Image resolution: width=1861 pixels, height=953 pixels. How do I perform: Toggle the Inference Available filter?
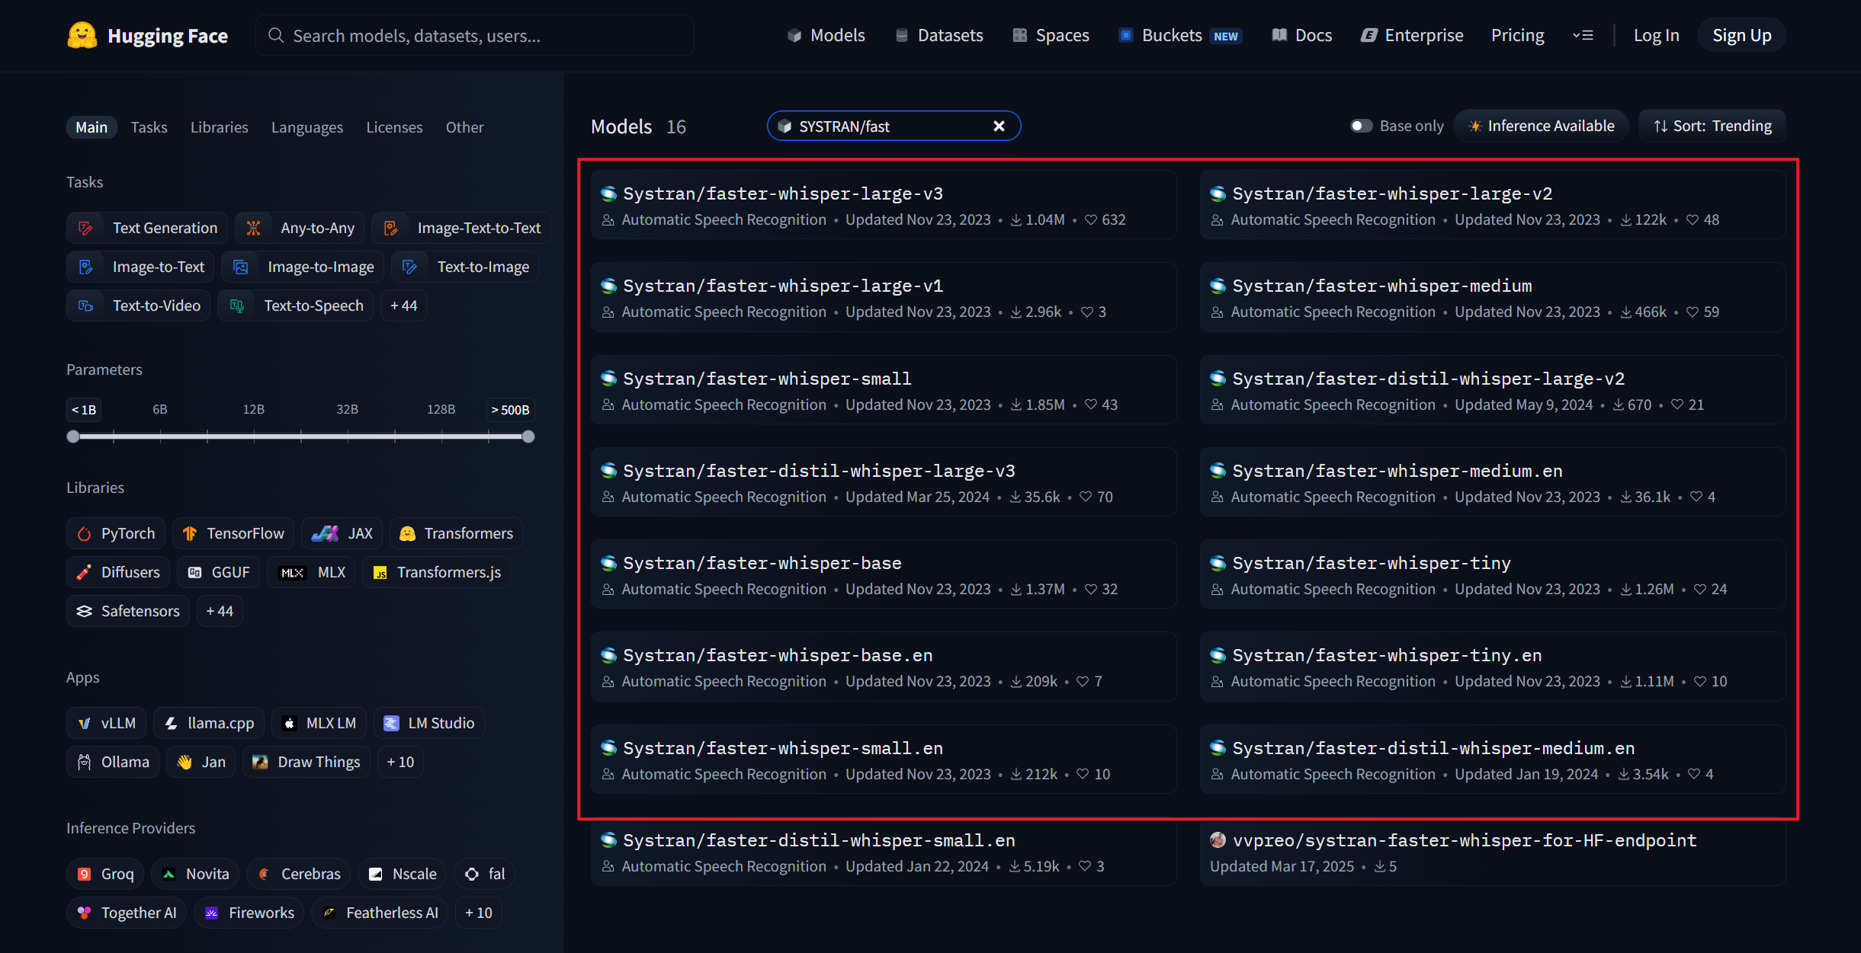pyautogui.click(x=1541, y=126)
